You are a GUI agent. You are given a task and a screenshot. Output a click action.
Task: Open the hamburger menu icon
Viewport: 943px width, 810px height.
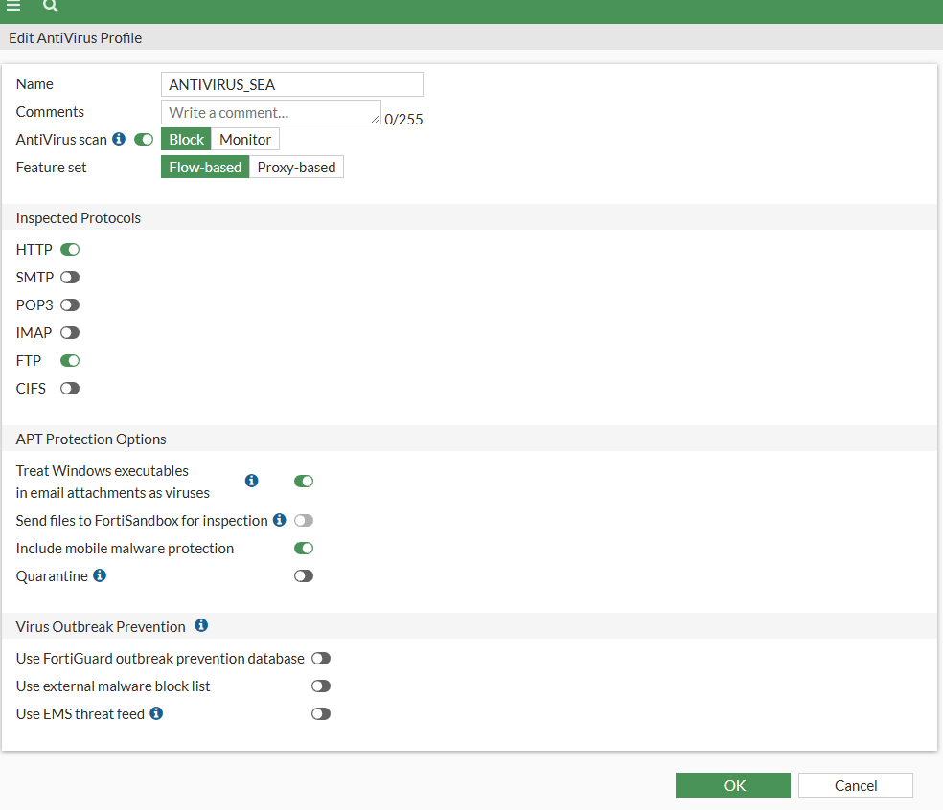point(13,6)
